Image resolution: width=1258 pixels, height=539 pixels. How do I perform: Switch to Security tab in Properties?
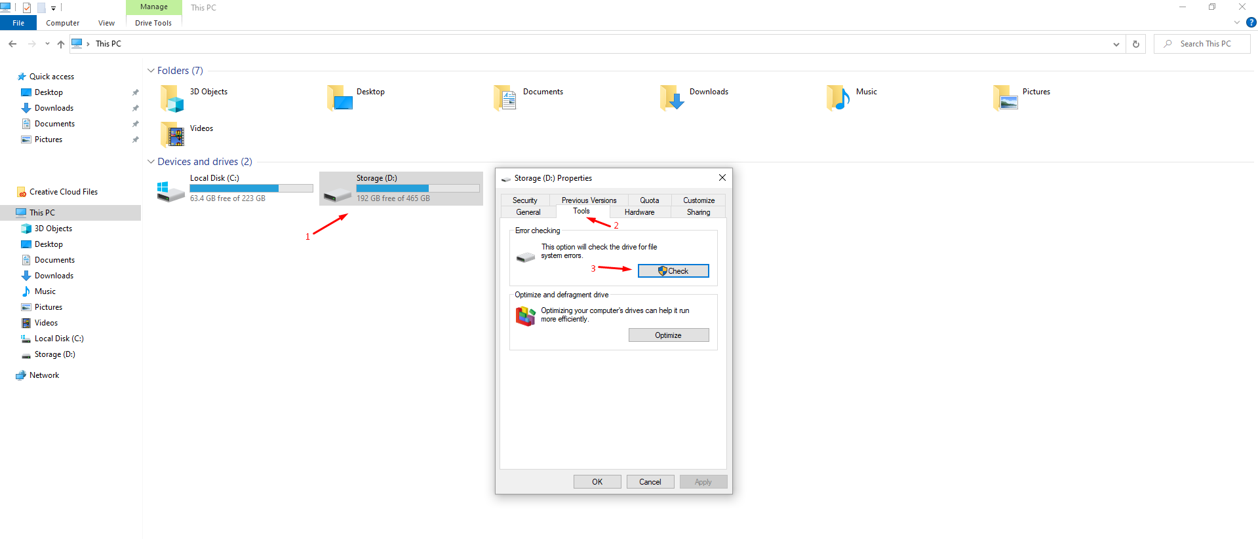[525, 200]
